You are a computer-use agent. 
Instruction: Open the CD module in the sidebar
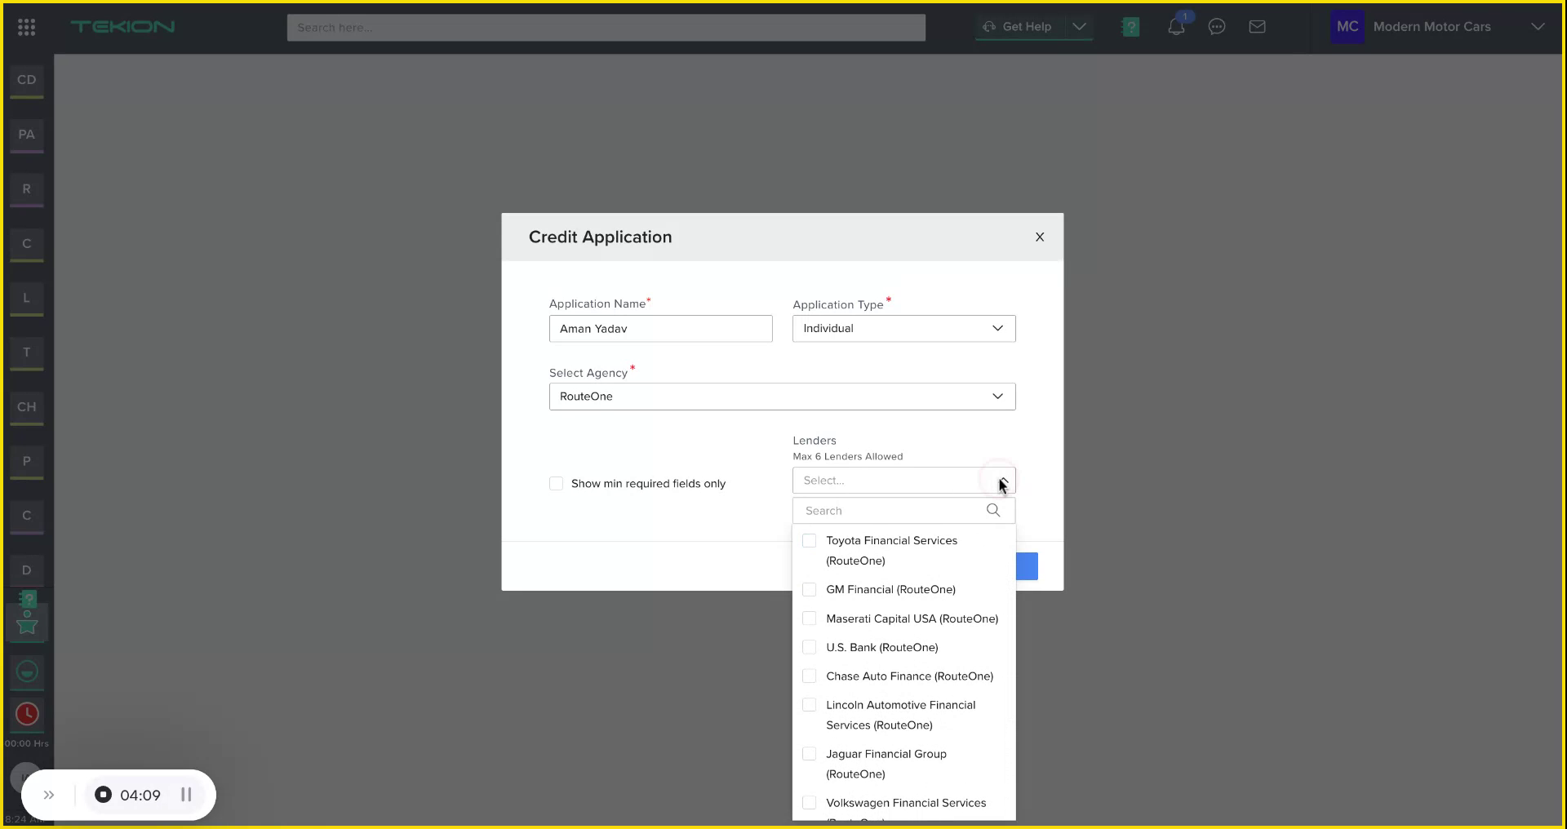point(26,80)
